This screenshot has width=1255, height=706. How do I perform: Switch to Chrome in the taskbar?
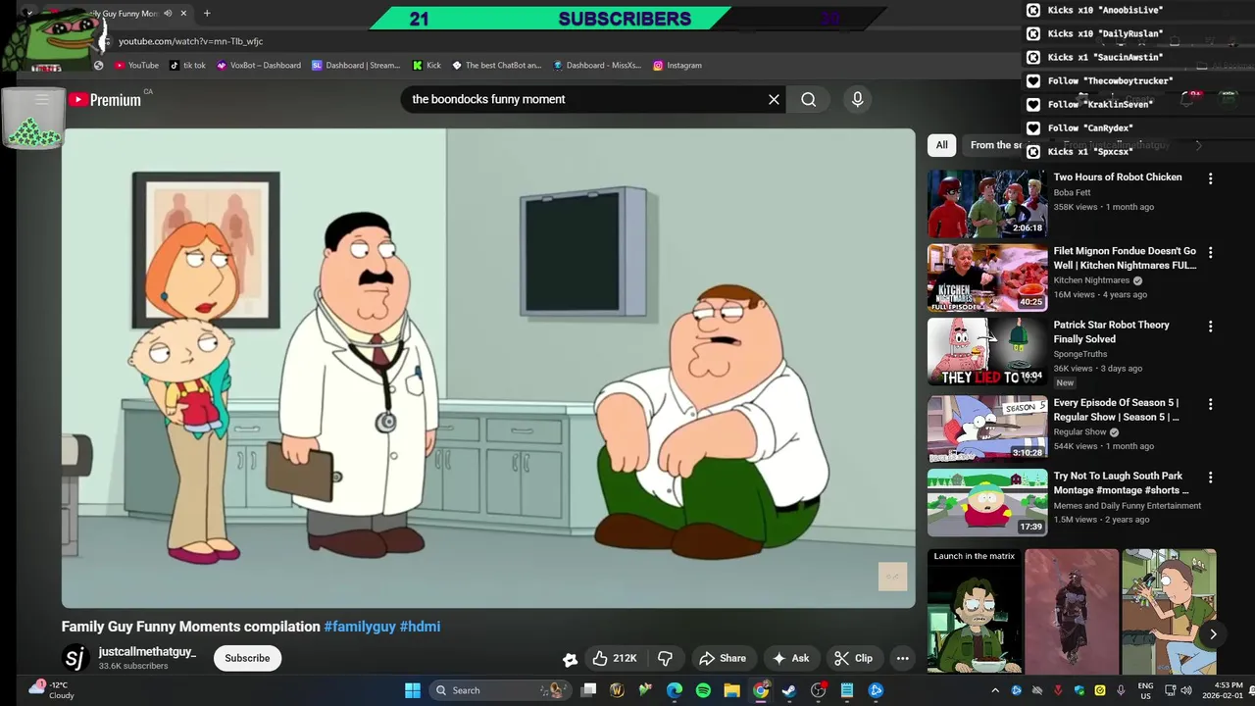[x=761, y=690]
